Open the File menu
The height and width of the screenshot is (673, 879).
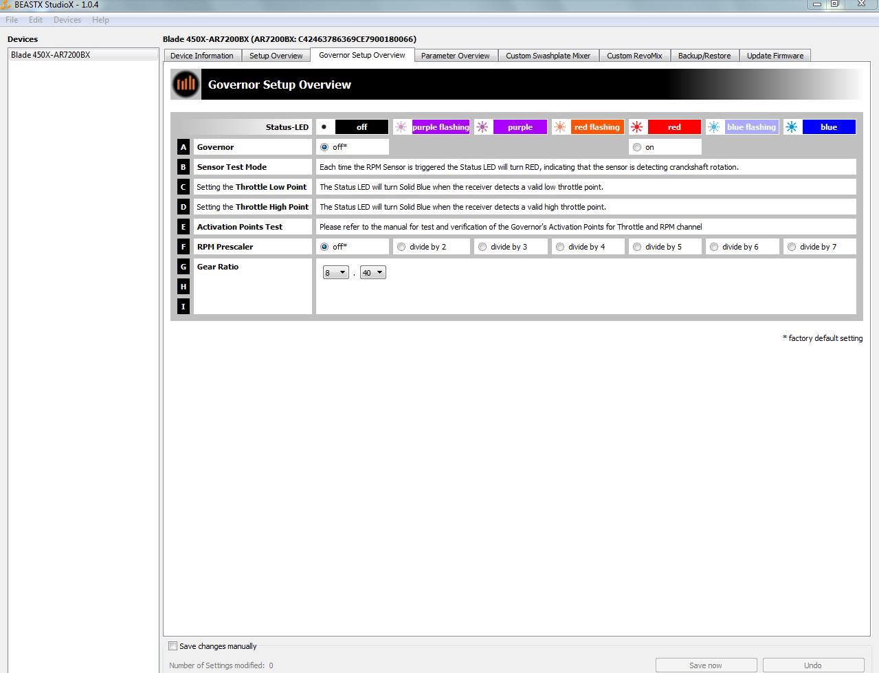point(12,20)
